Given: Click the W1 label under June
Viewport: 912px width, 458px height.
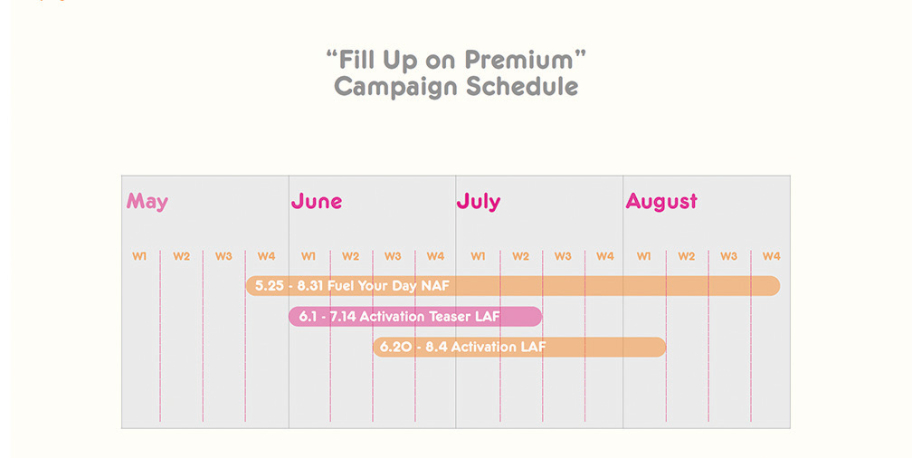Looking at the screenshot, I should pos(309,256).
